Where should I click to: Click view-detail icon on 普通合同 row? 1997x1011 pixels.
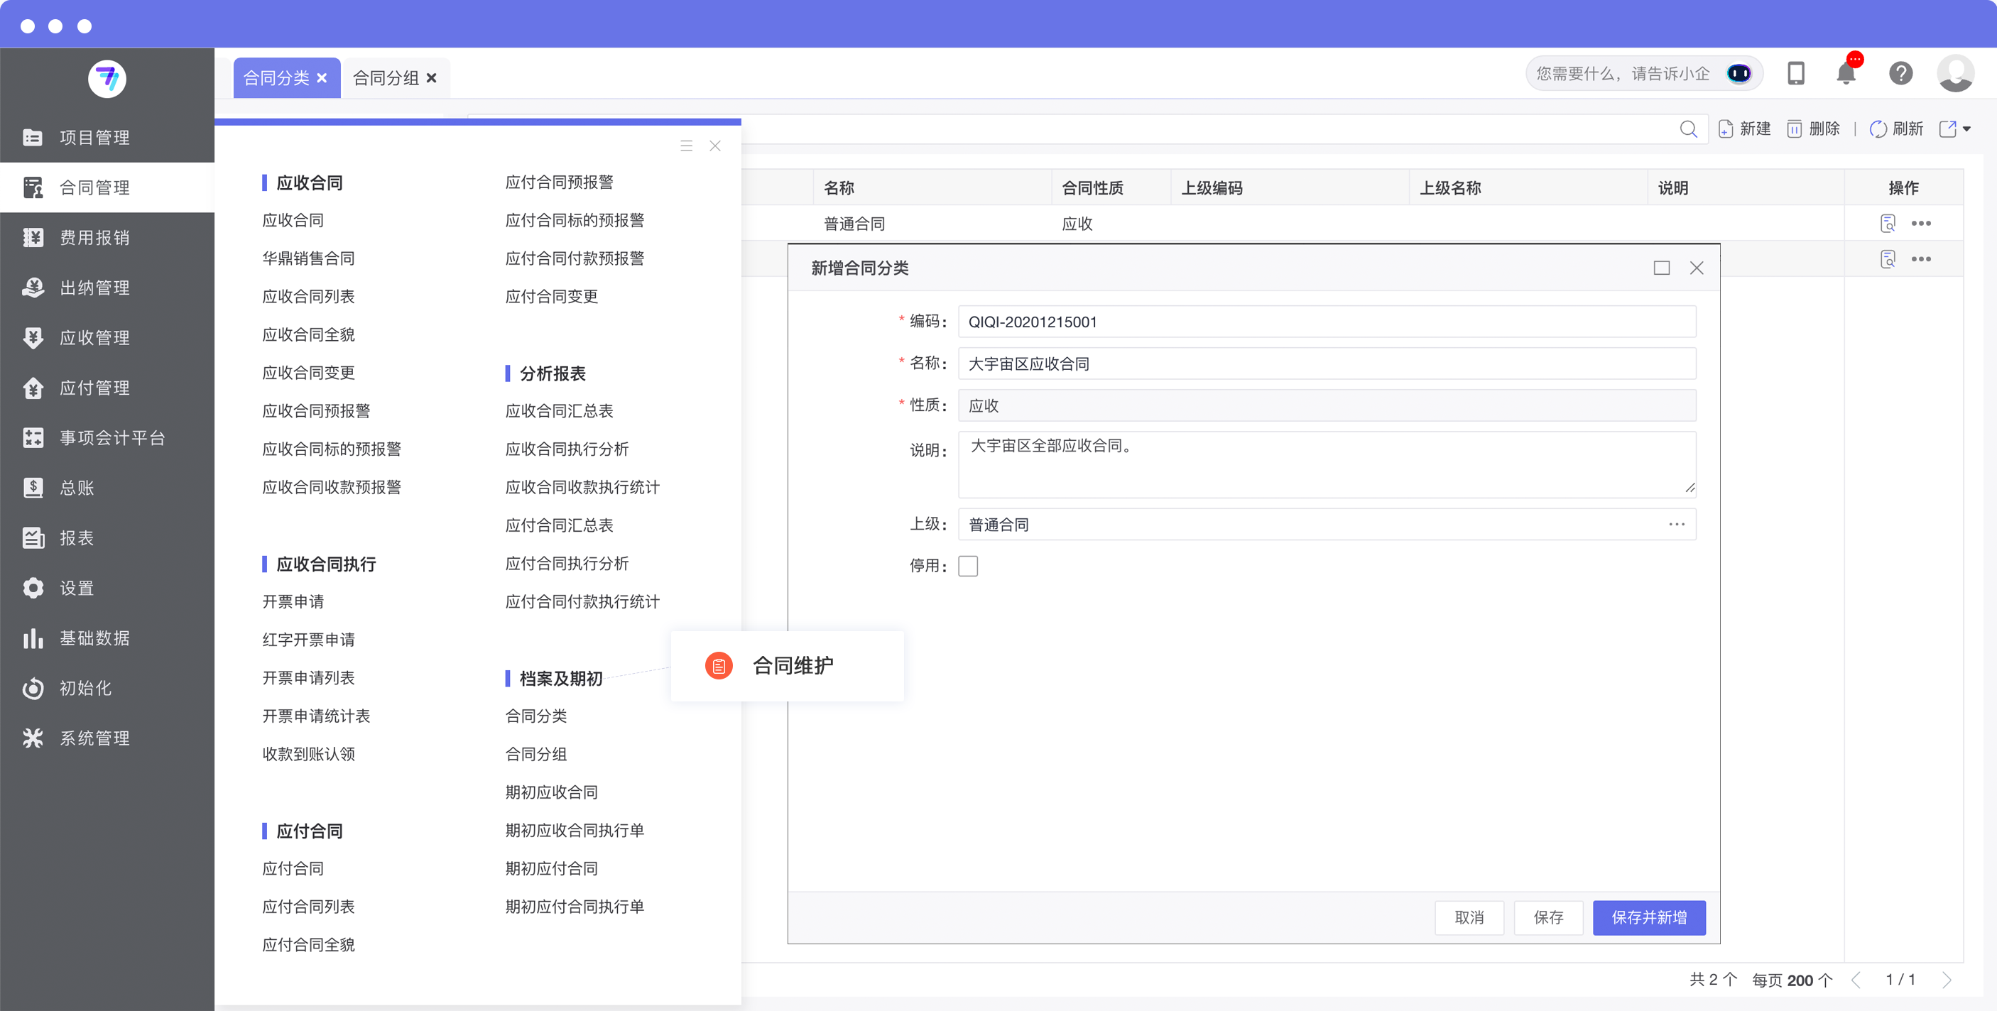[x=1888, y=224]
